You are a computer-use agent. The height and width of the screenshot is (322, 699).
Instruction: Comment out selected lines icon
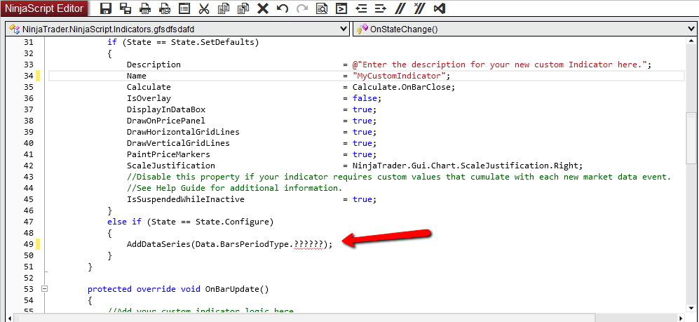[400, 8]
